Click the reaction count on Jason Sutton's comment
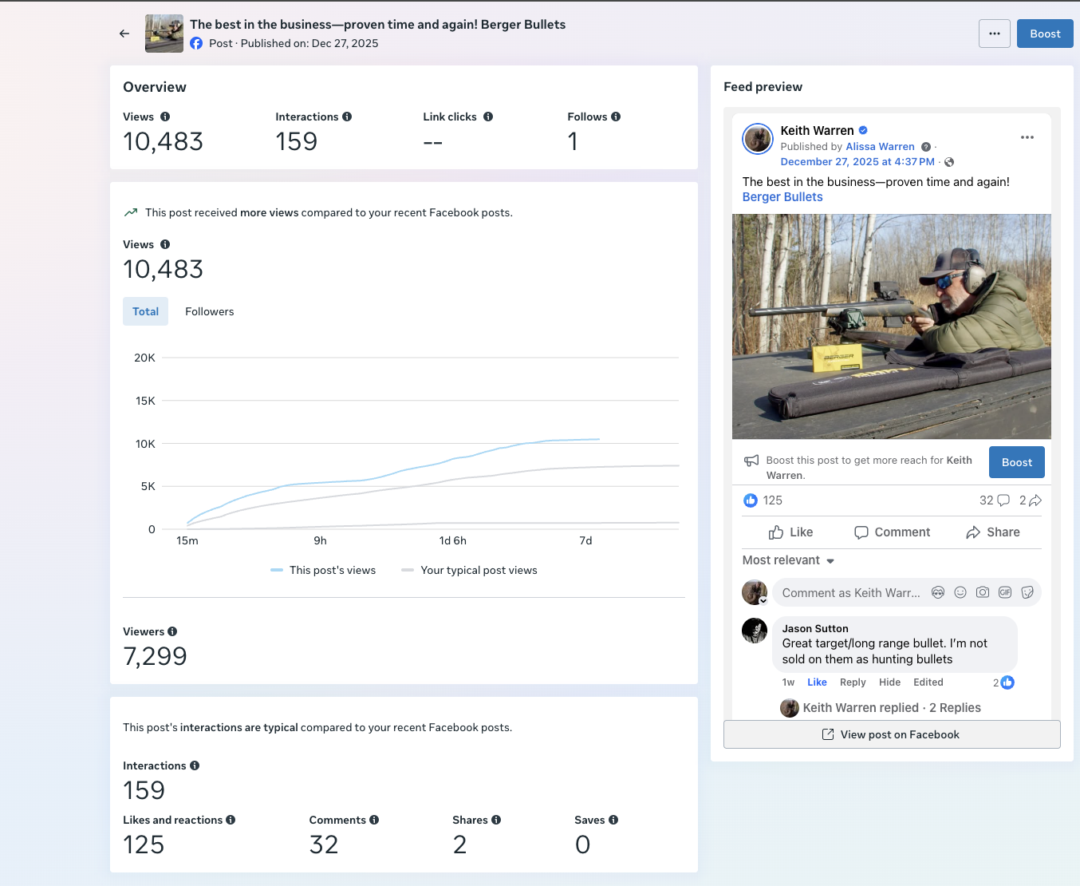1080x886 pixels. tap(1003, 682)
